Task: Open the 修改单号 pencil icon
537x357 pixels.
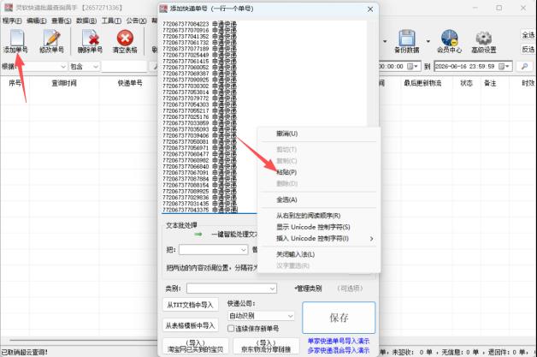Action: pos(51,41)
